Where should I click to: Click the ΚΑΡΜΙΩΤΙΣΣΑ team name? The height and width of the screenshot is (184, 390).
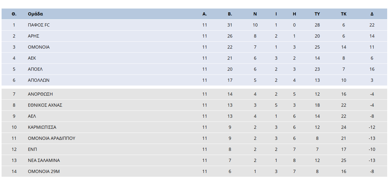point(42,127)
